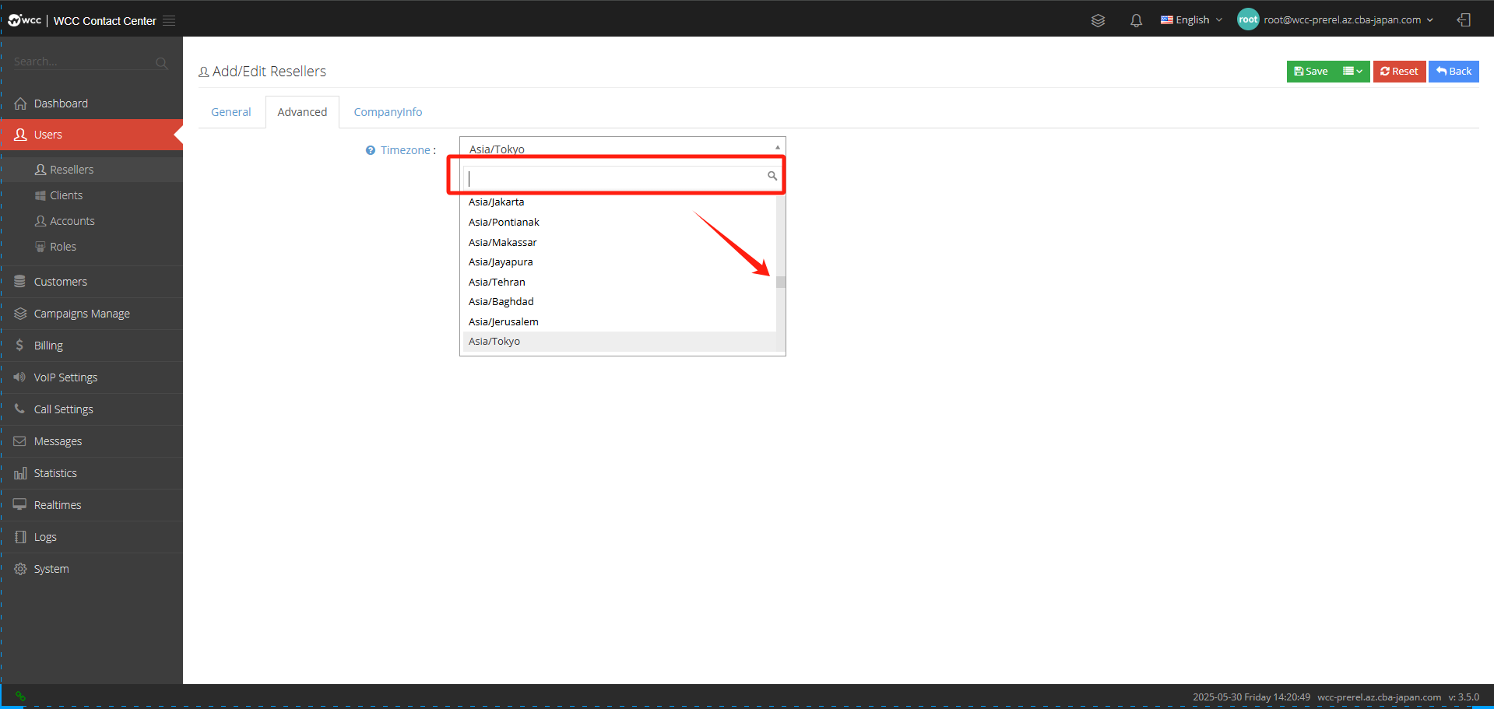Open the Save options list dropdown
This screenshot has width=1494, height=709.
click(x=1353, y=72)
